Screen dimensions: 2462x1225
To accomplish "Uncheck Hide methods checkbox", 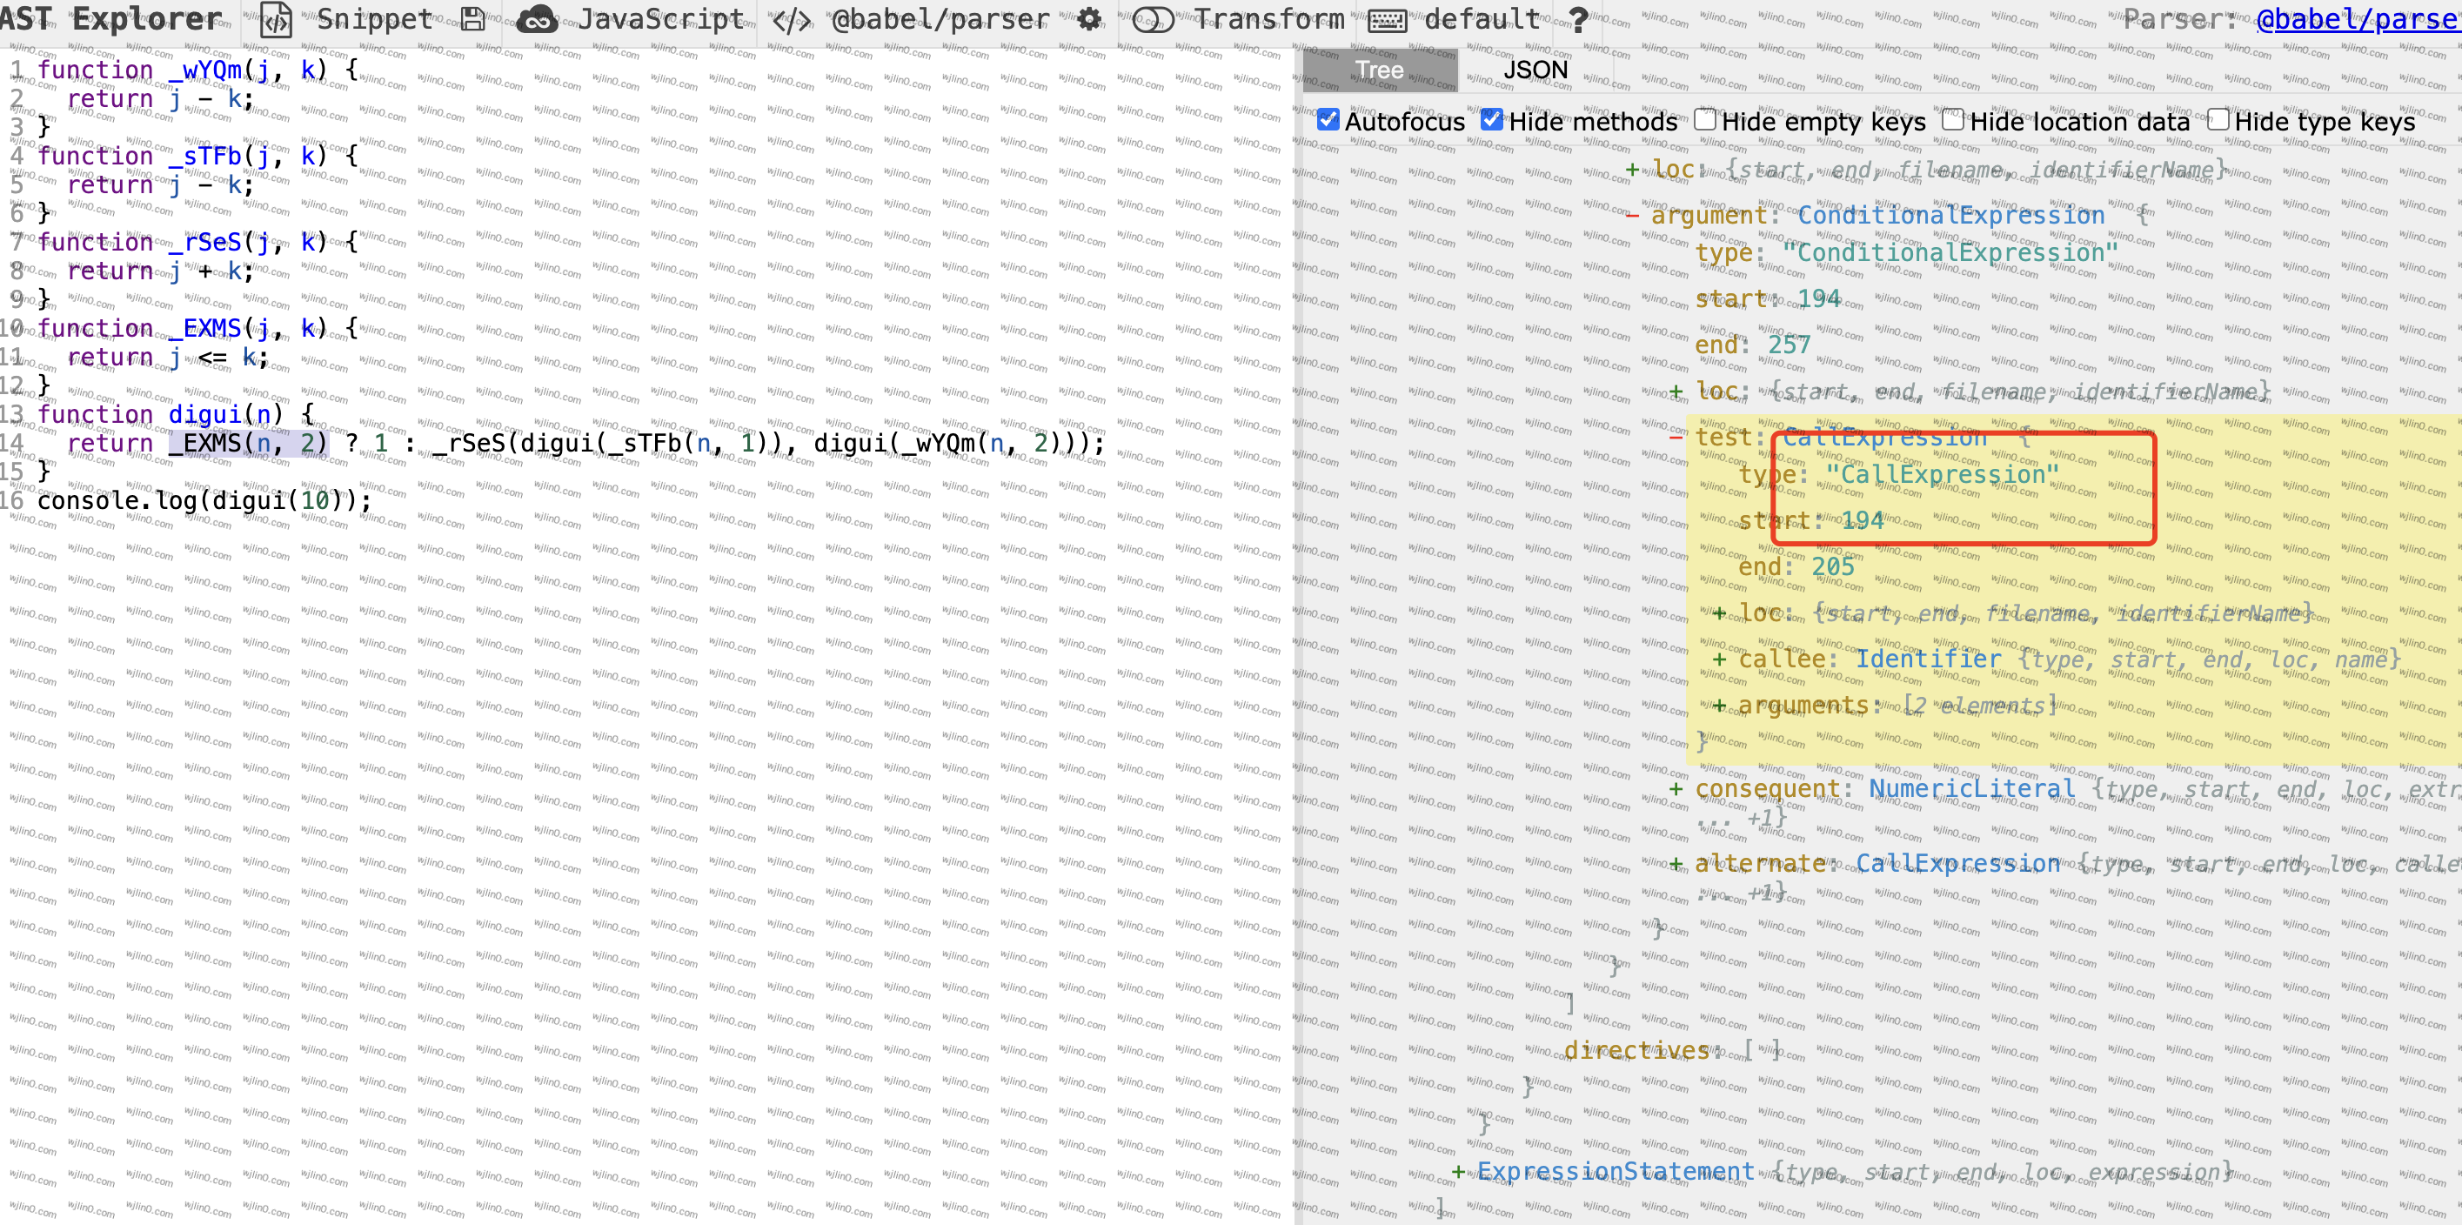I will tap(1492, 120).
